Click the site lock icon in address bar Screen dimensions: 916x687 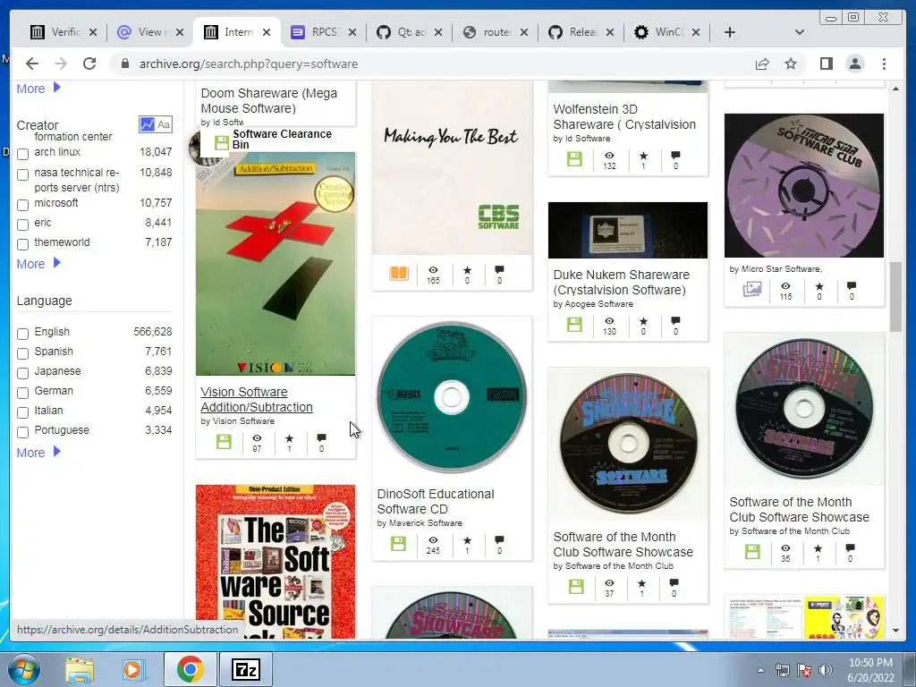click(124, 64)
